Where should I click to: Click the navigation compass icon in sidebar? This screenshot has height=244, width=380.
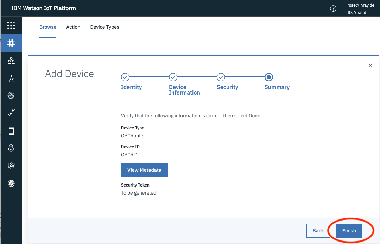[x=11, y=183]
